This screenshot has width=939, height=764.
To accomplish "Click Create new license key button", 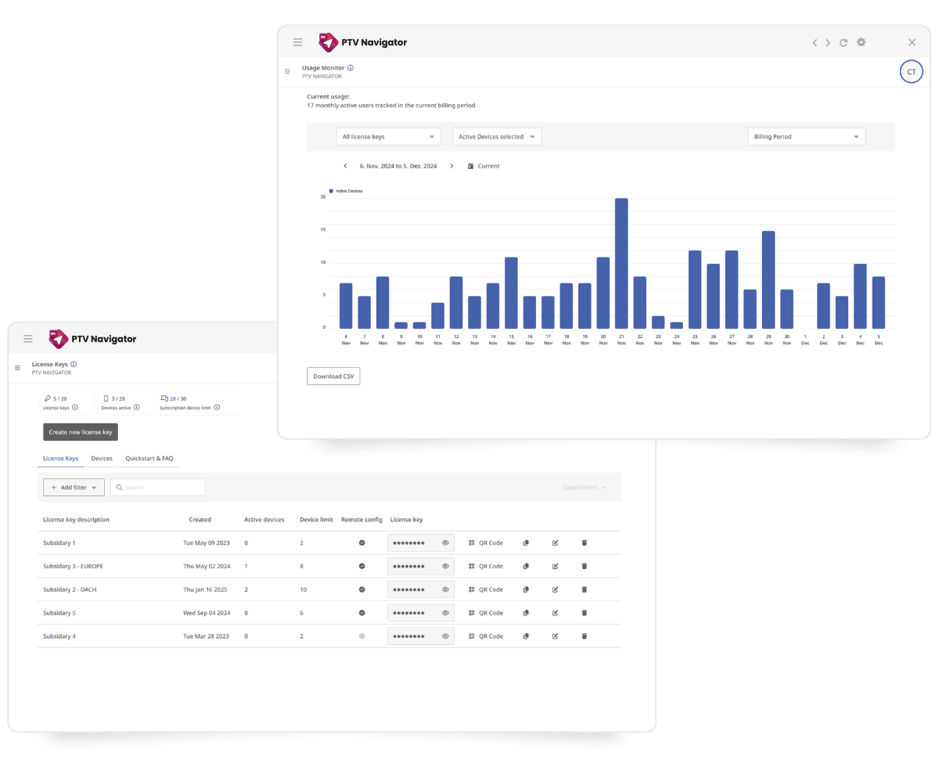I will (81, 432).
